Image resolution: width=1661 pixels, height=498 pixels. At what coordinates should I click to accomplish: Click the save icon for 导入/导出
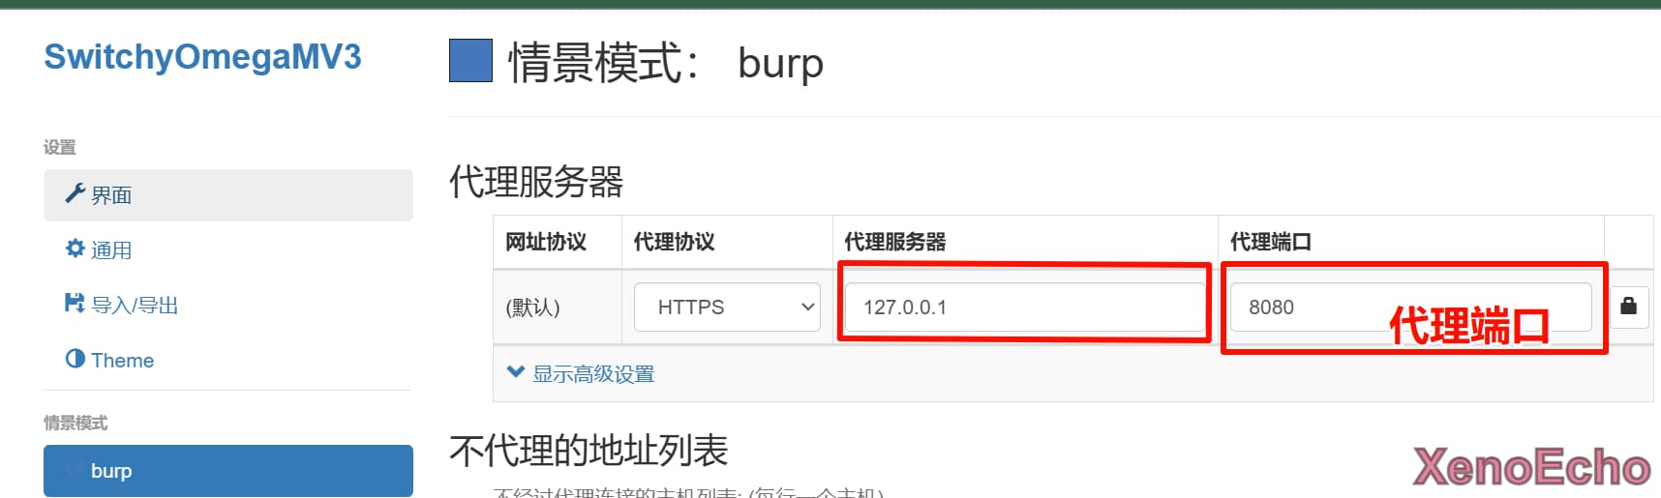[75, 304]
